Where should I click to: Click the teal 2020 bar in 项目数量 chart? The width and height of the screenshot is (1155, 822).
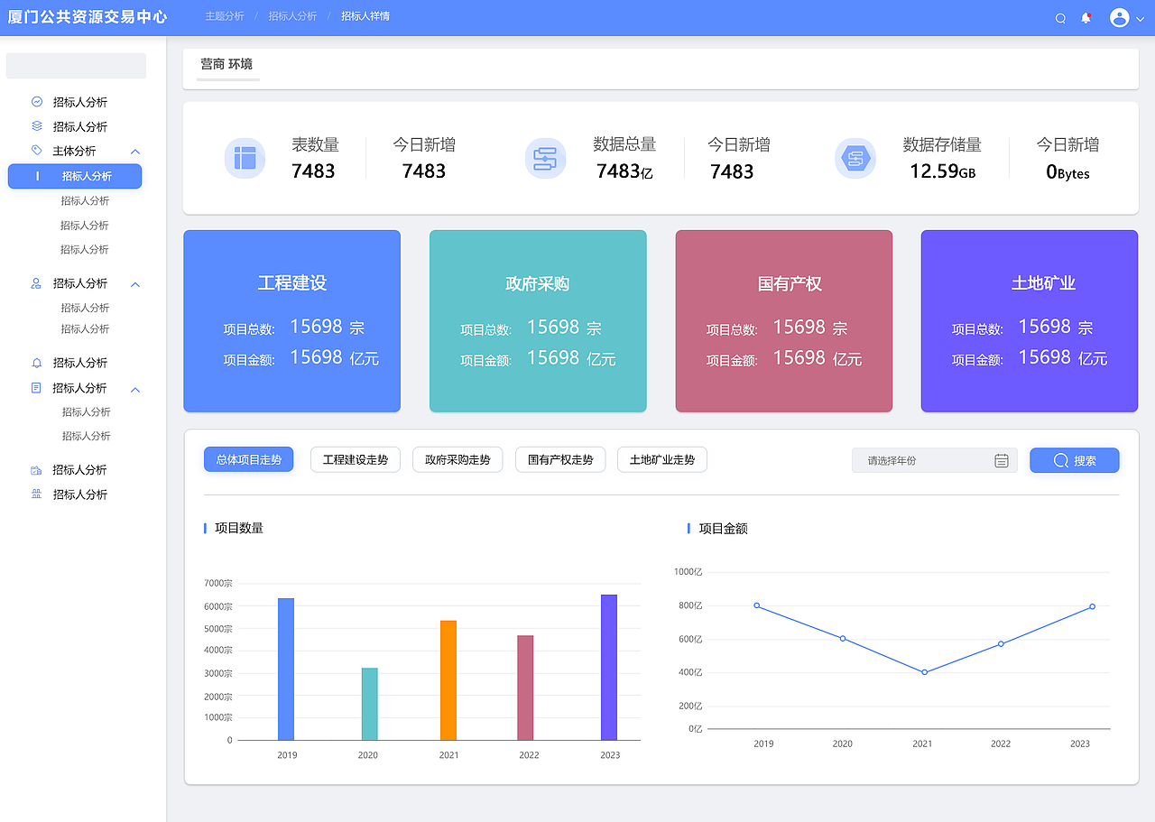(x=370, y=704)
